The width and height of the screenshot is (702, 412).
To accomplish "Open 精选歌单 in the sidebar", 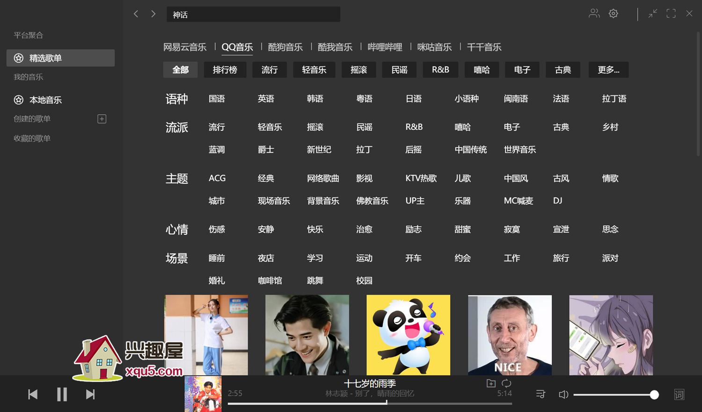I will [60, 58].
